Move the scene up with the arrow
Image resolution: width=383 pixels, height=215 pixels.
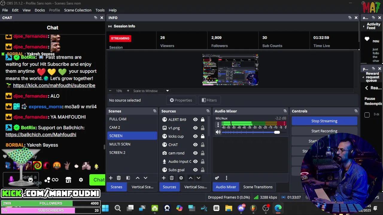pyautogui.click(x=138, y=178)
